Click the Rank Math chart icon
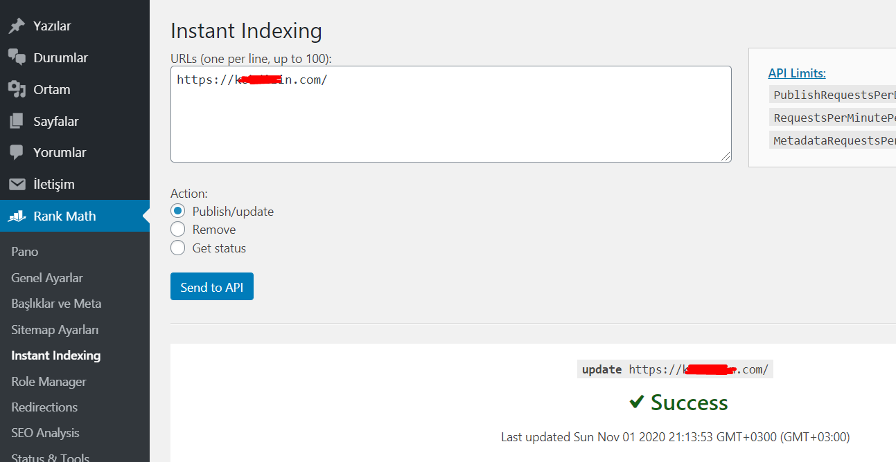Image resolution: width=896 pixels, height=462 pixels. point(17,216)
